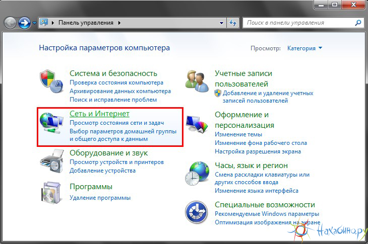The width and height of the screenshot is (368, 244).
Task: Select the Изменение темы link
Action: pos(238,135)
